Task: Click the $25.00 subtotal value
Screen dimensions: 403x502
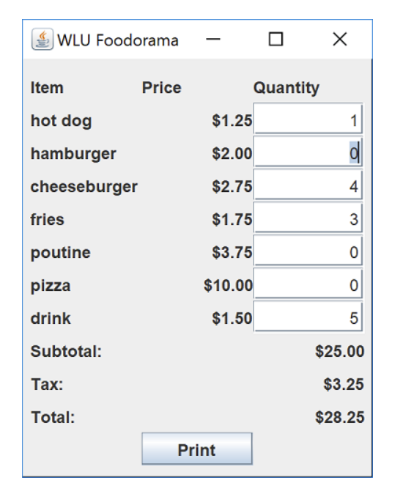Action: coord(340,351)
